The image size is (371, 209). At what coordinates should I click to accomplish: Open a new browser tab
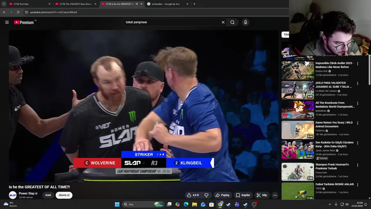click(194, 4)
